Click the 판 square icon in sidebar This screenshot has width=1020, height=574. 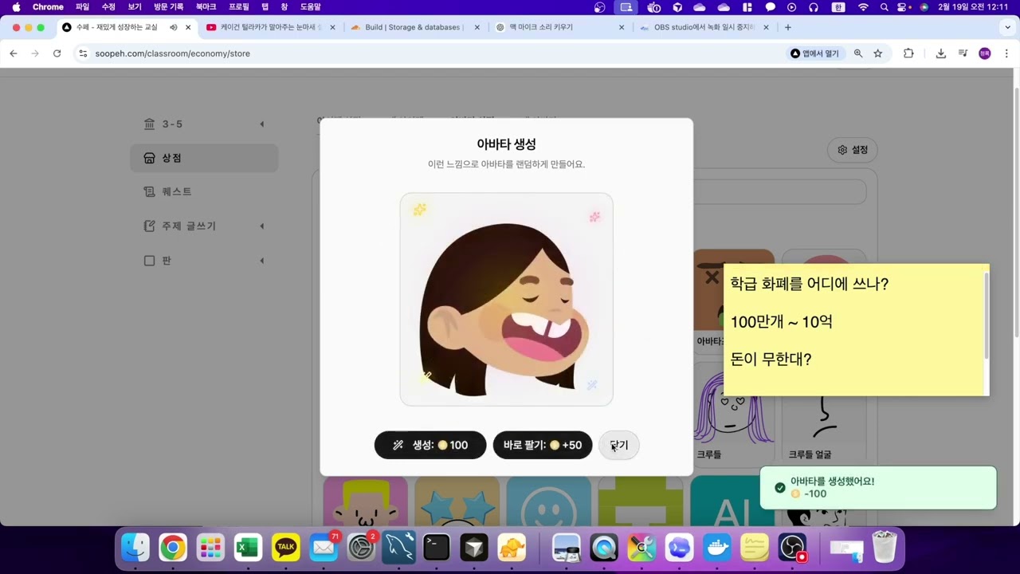coord(149,261)
